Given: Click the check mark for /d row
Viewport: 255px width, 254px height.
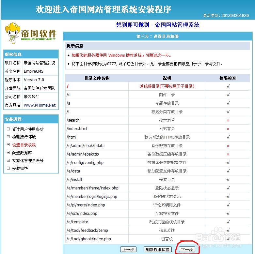Looking at the screenshot, I should (228, 95).
